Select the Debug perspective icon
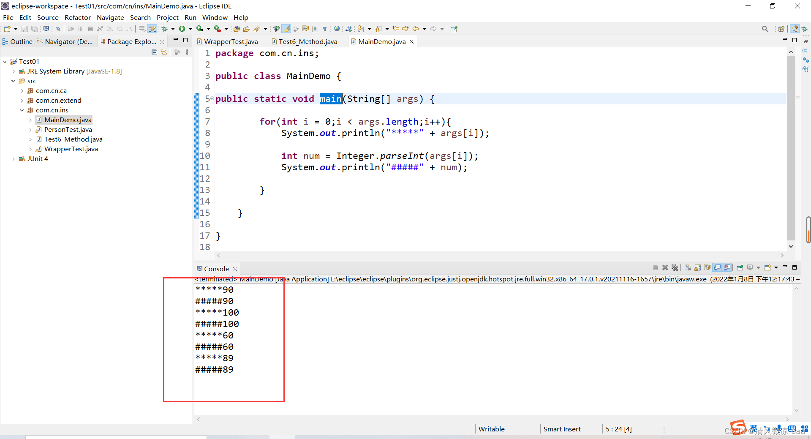 (805, 29)
